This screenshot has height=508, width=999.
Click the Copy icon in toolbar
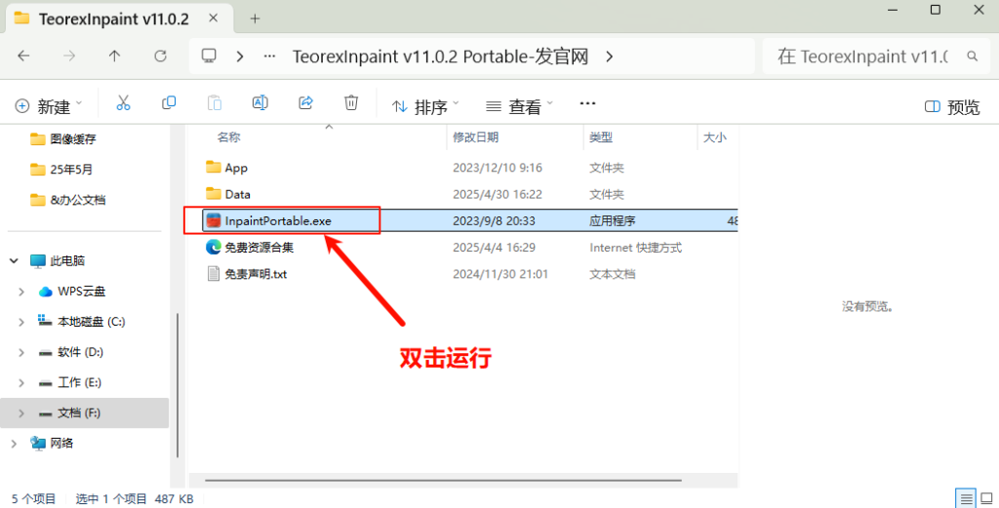pos(169,103)
